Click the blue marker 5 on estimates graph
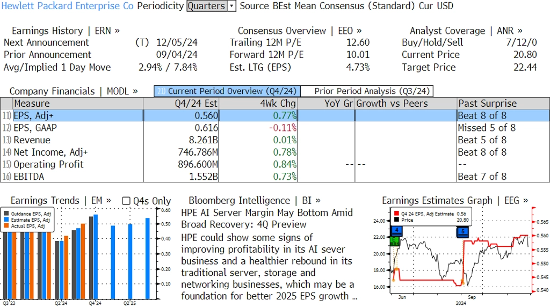The height and width of the screenshot is (307, 550). pos(462,232)
